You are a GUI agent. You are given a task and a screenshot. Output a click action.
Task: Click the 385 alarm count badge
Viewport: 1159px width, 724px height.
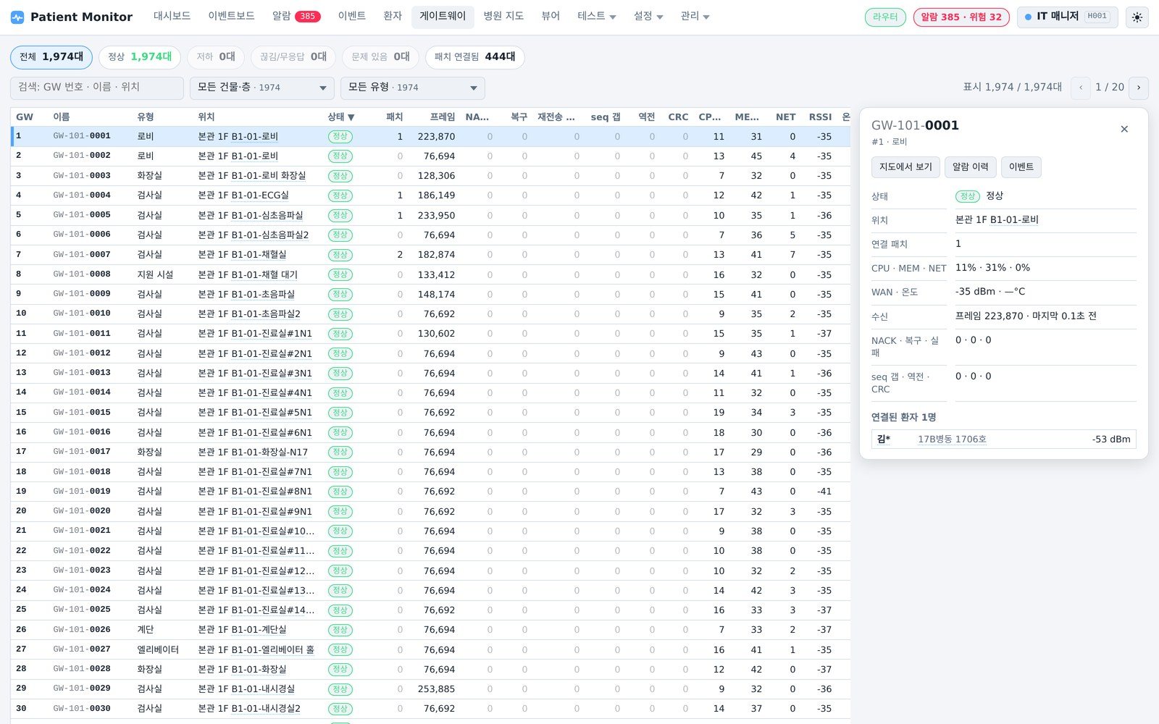(307, 17)
